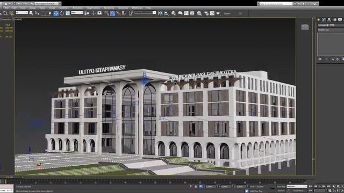Toggle Keyboard Shortcut Override
The height and width of the screenshot is (193, 344).
99,13
